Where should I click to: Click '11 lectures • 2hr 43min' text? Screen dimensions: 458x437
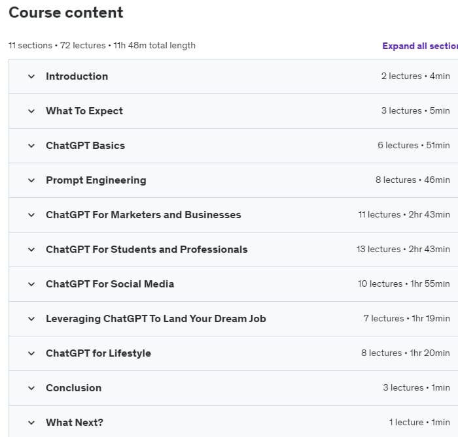pyautogui.click(x=404, y=214)
